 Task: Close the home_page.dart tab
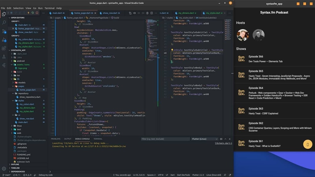tap(95, 13)
